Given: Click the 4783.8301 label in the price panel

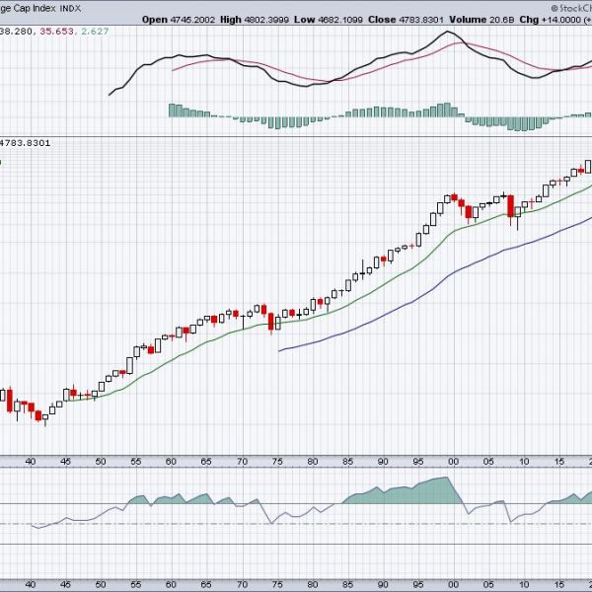Looking at the screenshot, I should [25, 143].
